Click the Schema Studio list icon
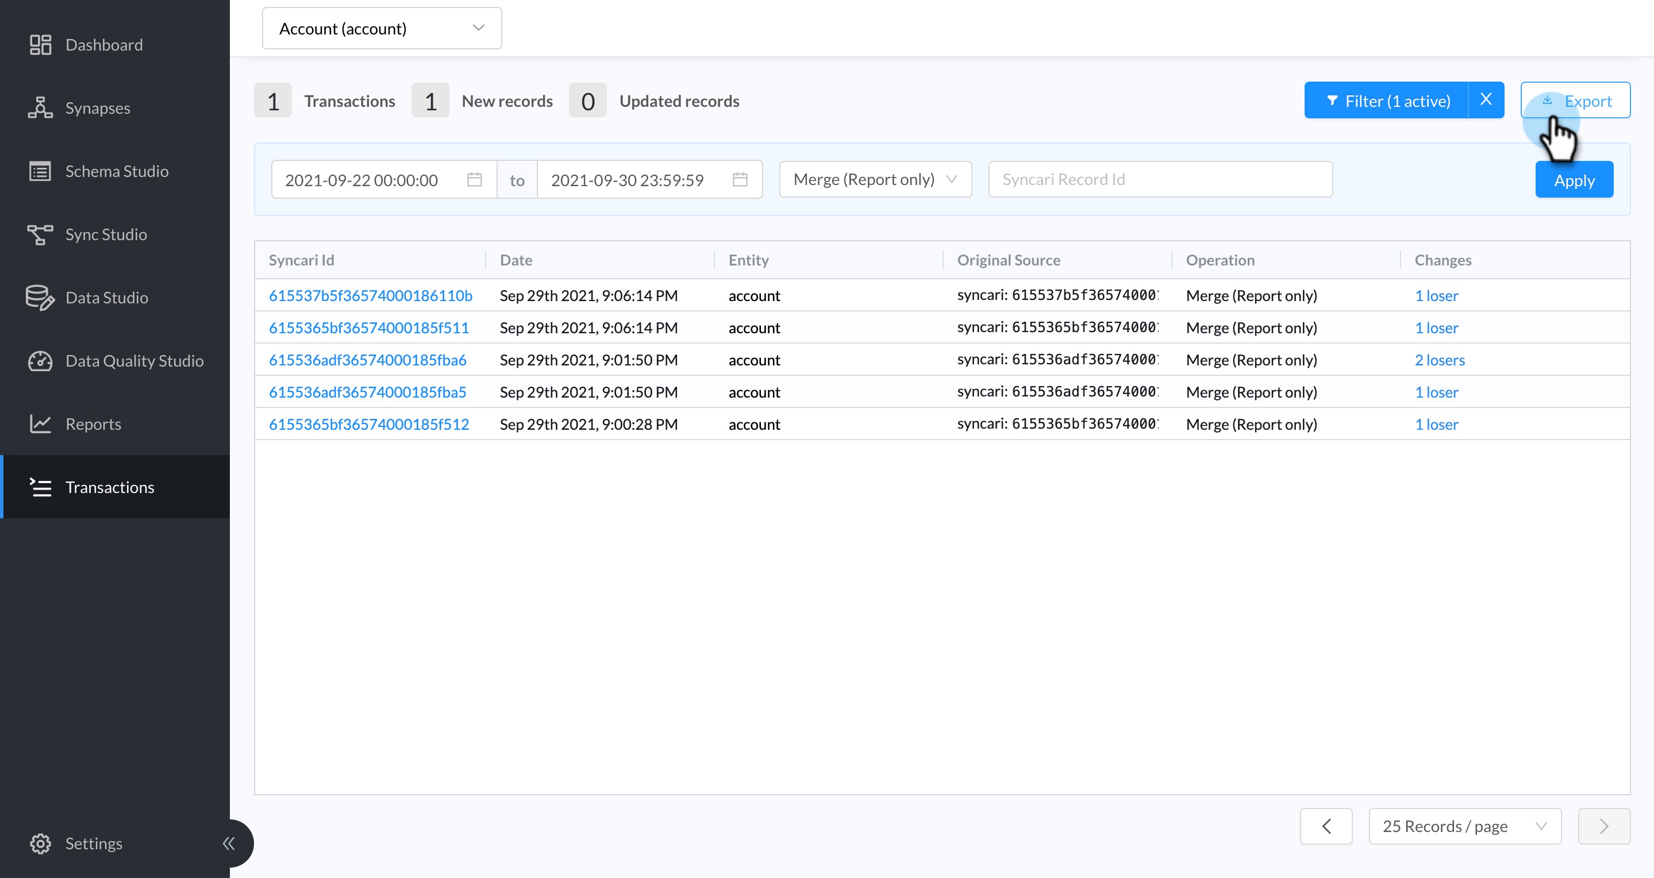Viewport: 1654px width, 878px height. tap(40, 171)
